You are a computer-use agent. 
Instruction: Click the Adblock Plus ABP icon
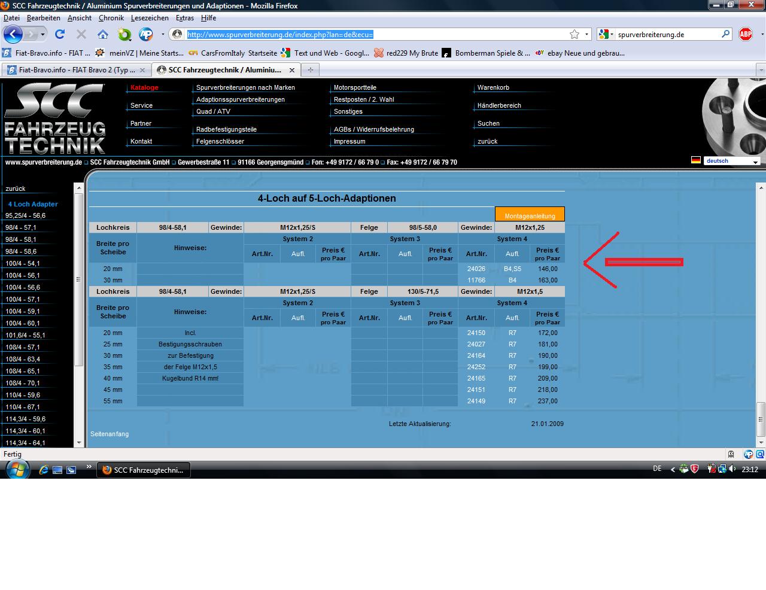[746, 34]
